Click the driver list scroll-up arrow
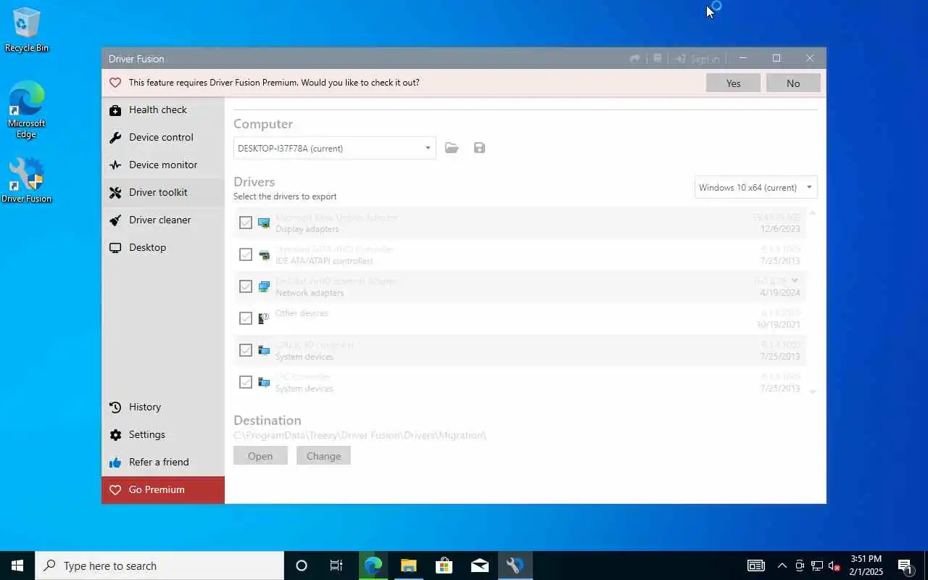Viewport: 928px width, 580px height. (812, 213)
